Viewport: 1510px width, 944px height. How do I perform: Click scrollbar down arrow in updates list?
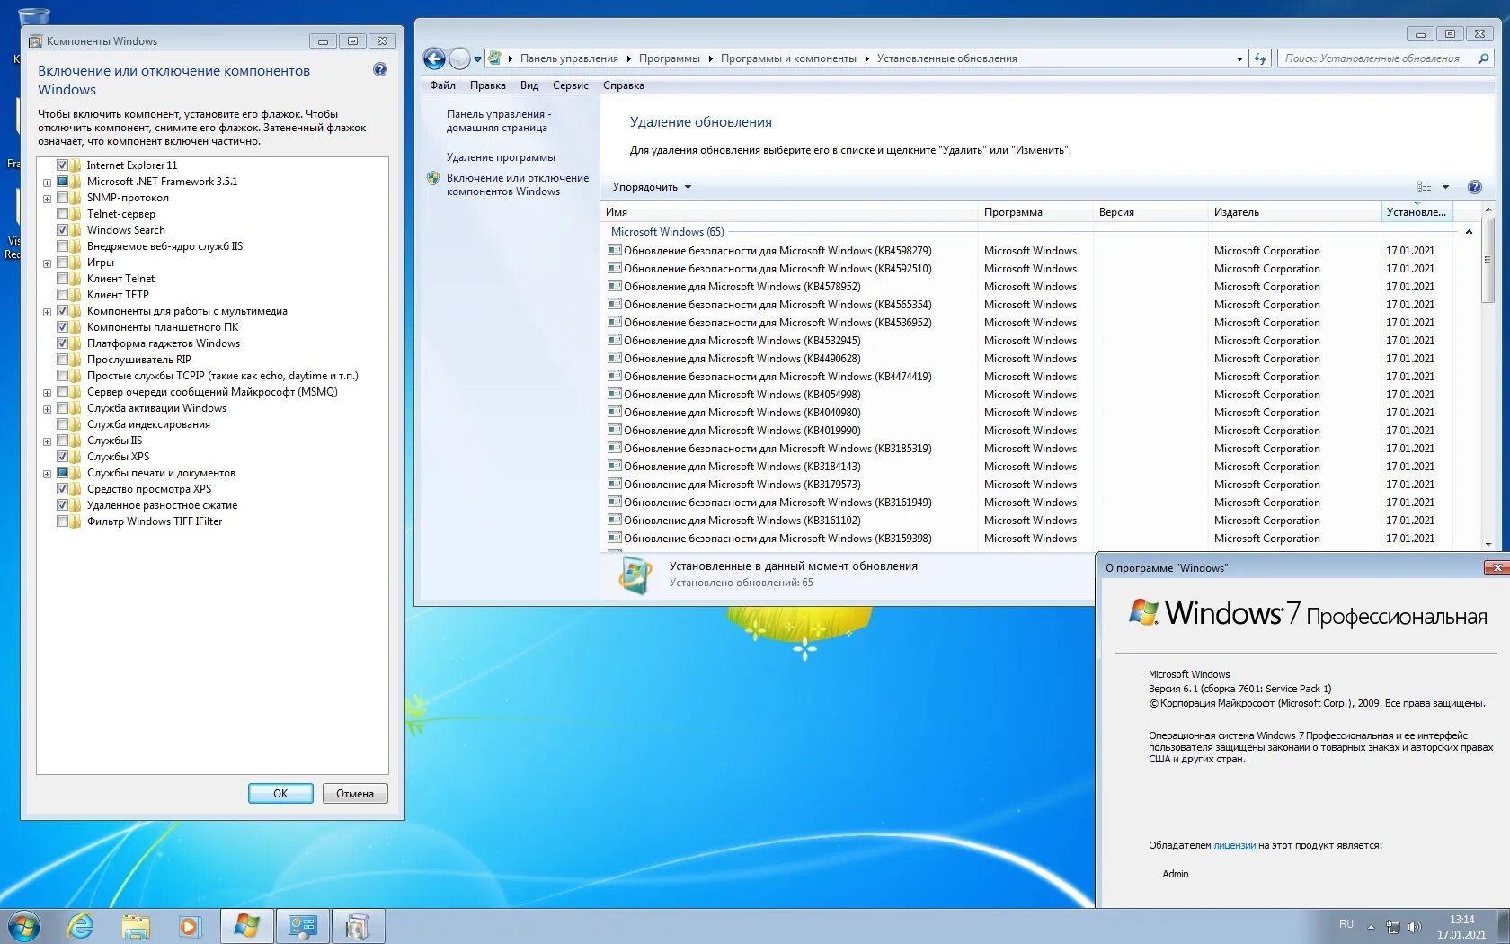(1488, 545)
